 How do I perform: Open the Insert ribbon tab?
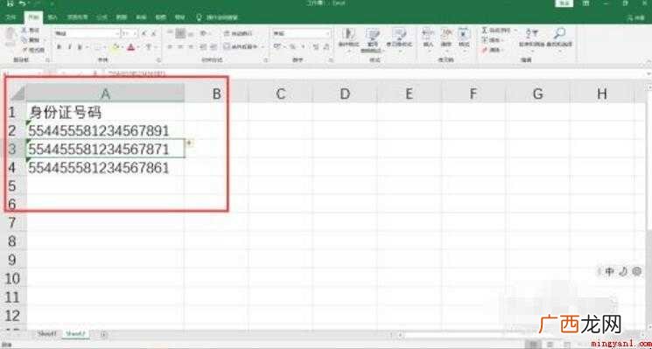[52, 17]
